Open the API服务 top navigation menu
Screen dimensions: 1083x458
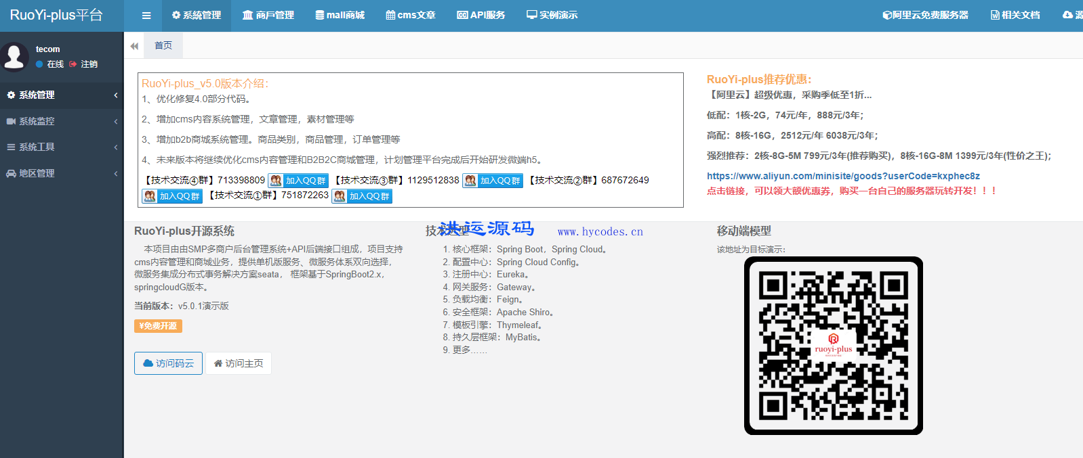(481, 16)
